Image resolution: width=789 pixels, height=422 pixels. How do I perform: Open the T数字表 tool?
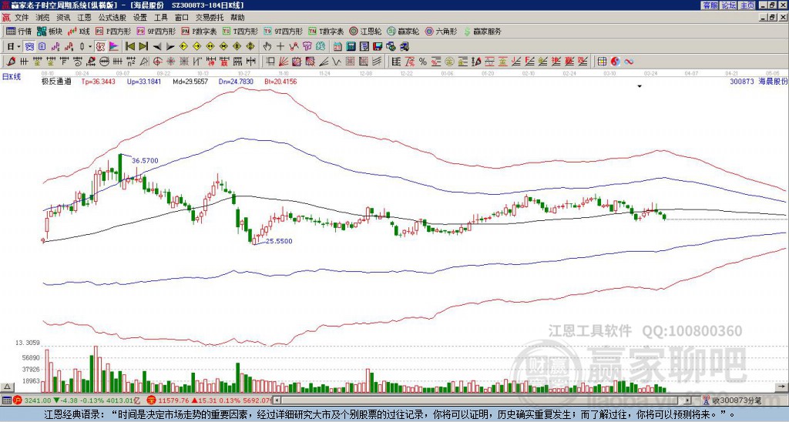(326, 31)
